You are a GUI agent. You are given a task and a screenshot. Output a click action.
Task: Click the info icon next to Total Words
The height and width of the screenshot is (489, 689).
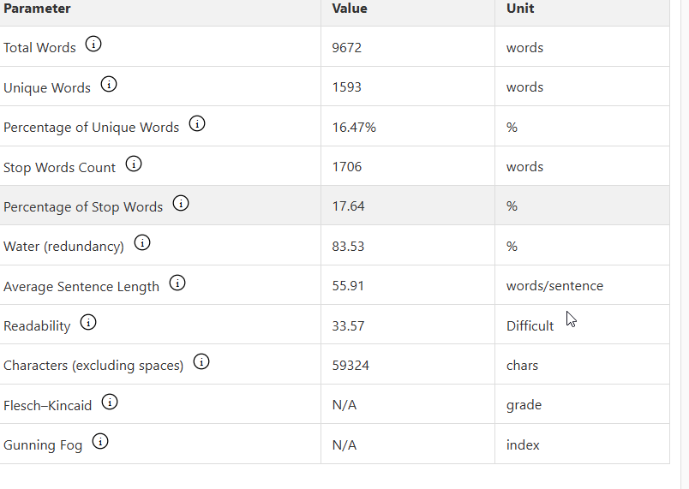(x=93, y=44)
